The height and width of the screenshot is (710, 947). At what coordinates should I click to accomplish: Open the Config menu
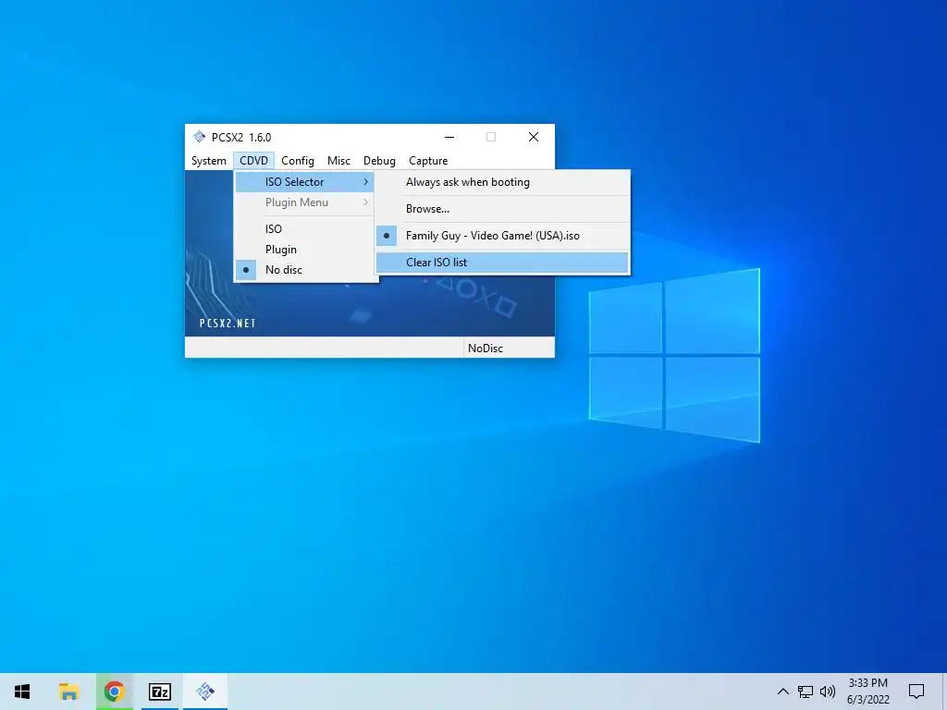pyautogui.click(x=297, y=161)
